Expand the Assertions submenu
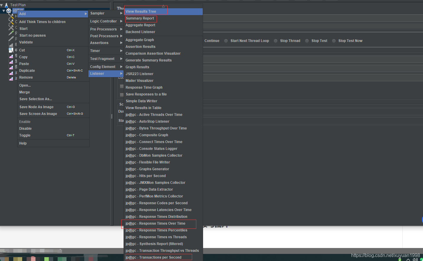 coord(106,43)
